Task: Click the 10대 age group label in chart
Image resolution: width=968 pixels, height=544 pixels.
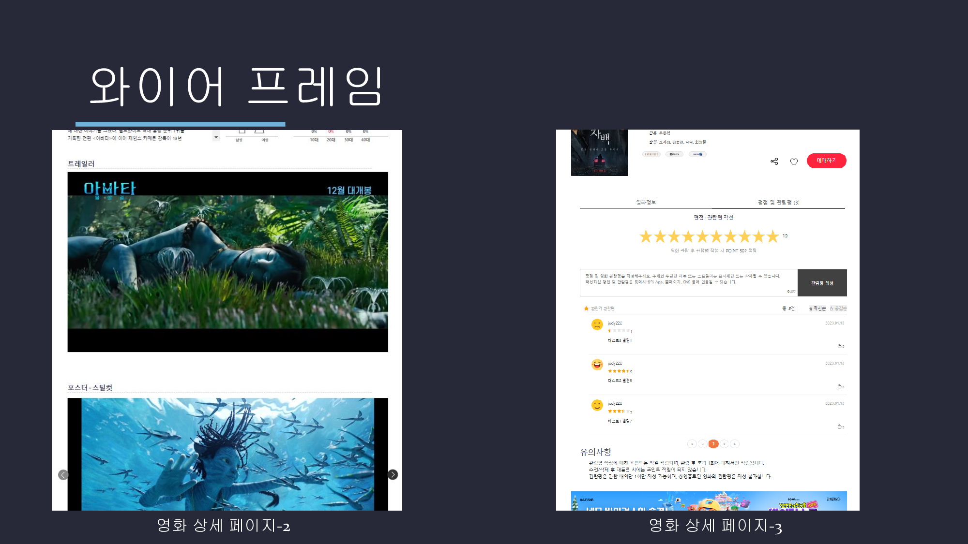Action: (314, 140)
